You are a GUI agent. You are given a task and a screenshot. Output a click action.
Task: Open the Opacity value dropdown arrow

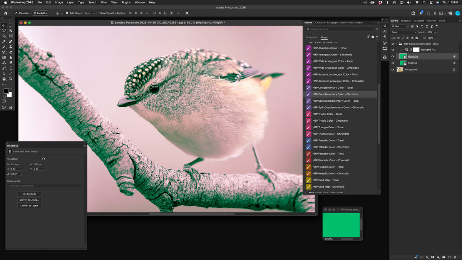pyautogui.click(x=436, y=32)
